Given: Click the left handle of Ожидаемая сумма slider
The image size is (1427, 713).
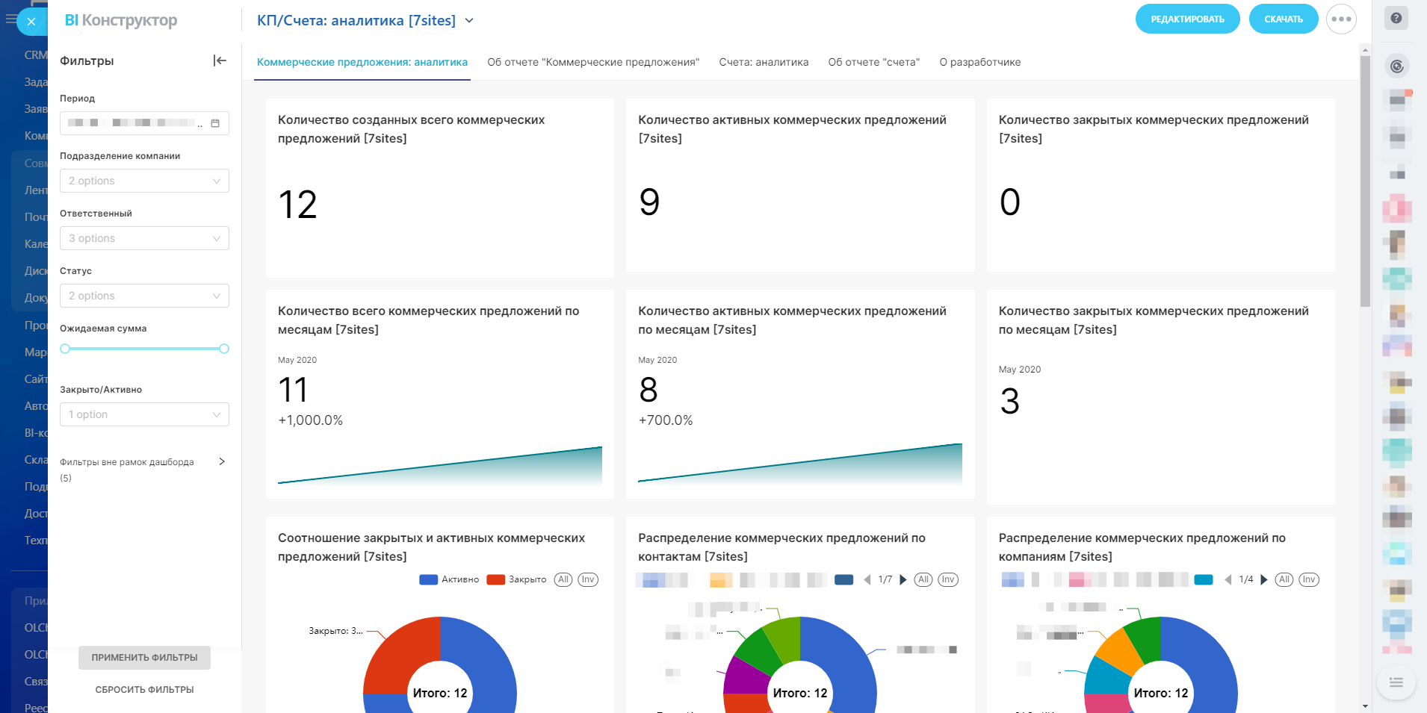Looking at the screenshot, I should pos(65,349).
